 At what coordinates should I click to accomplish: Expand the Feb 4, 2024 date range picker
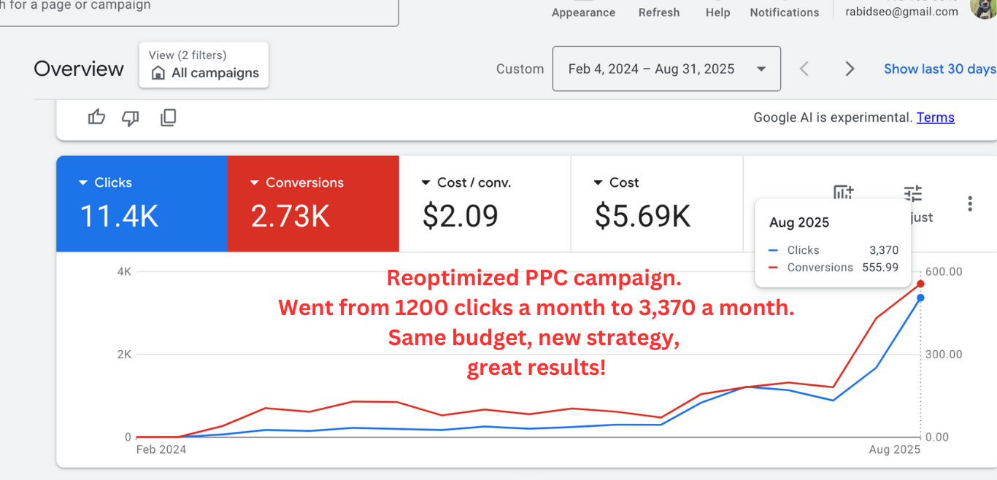tap(666, 69)
